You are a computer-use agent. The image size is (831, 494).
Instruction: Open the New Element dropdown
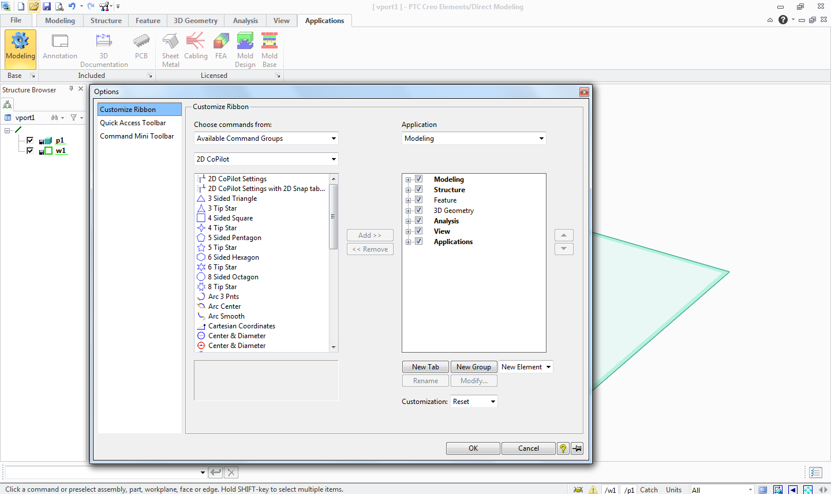[x=526, y=367]
